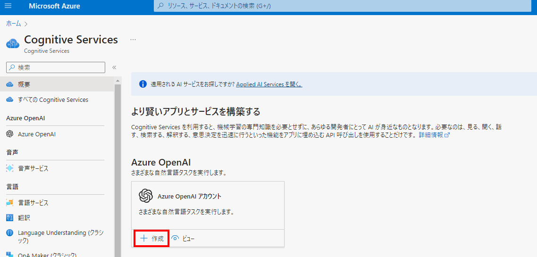Click the 言語 section heading
This screenshot has height=257, width=537.
tap(12, 187)
